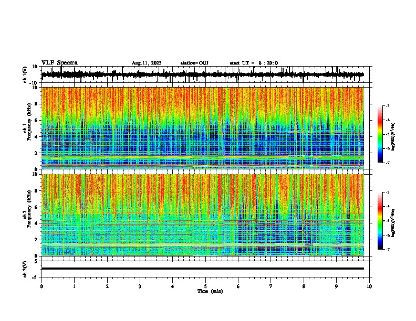Click the 'station=OUI' header label
416x321 pixels.
[x=194, y=63]
